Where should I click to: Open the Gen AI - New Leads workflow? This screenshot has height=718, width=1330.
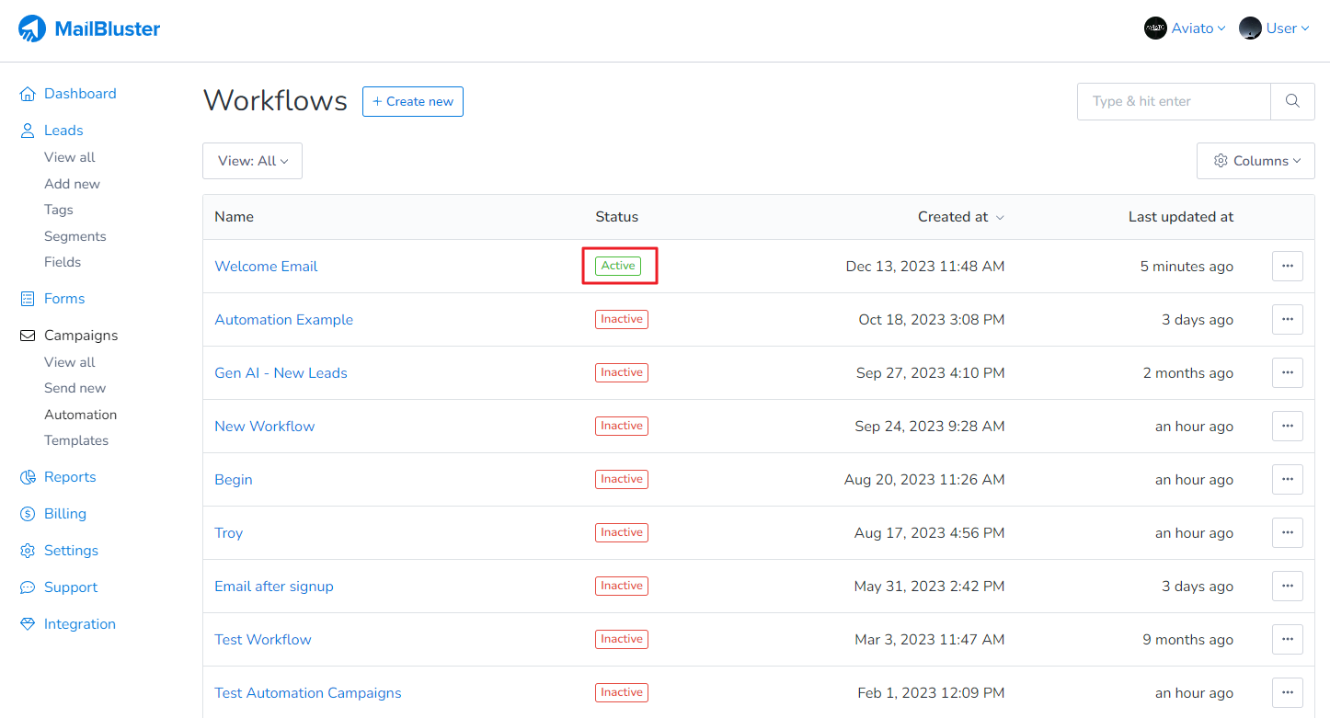tap(281, 373)
